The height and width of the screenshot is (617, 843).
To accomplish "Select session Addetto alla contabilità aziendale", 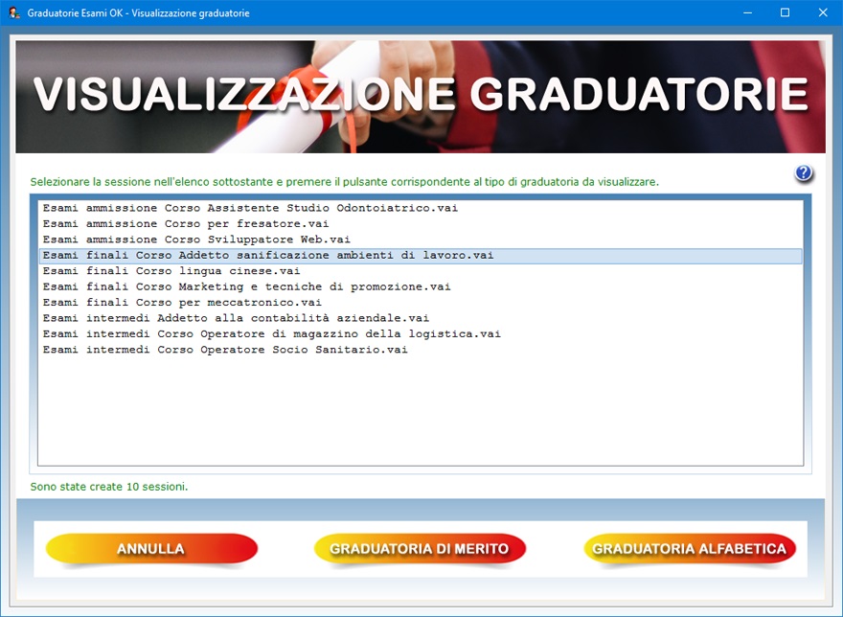I will tap(421, 318).
